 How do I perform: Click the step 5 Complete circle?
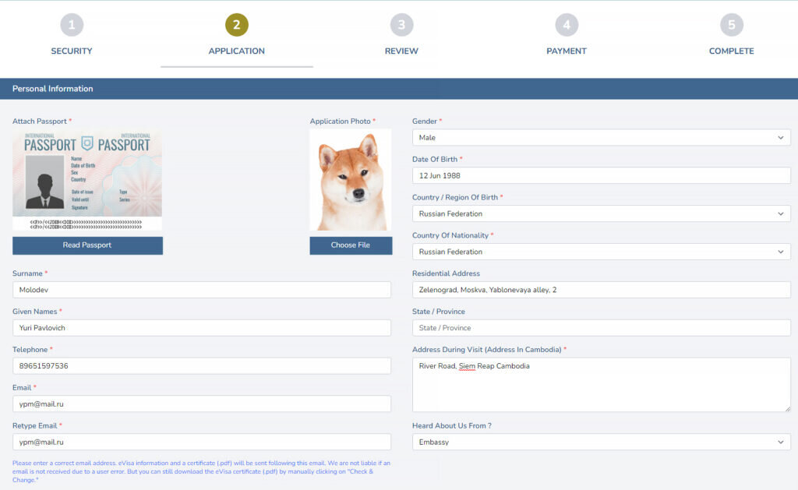(731, 24)
